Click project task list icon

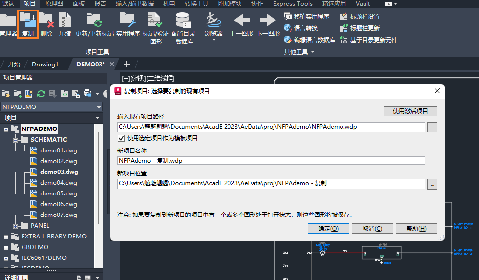click(x=52, y=94)
